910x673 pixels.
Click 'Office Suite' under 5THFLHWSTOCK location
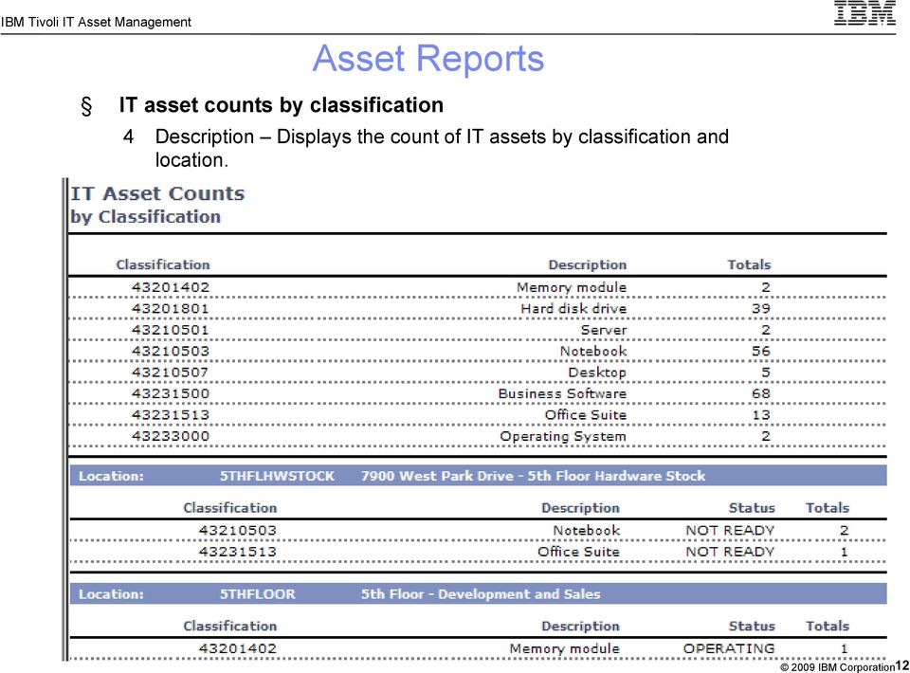pos(578,552)
